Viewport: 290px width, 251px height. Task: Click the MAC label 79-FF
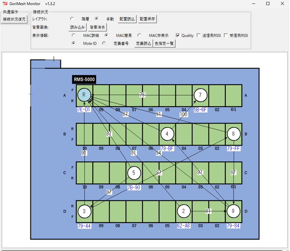pyautogui.click(x=234, y=148)
